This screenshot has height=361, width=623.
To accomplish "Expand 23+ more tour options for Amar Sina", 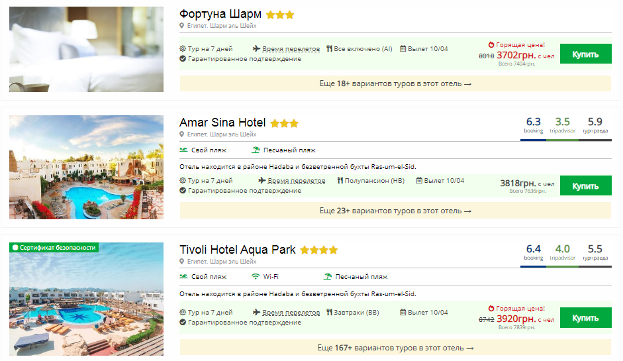I will click(x=395, y=211).
